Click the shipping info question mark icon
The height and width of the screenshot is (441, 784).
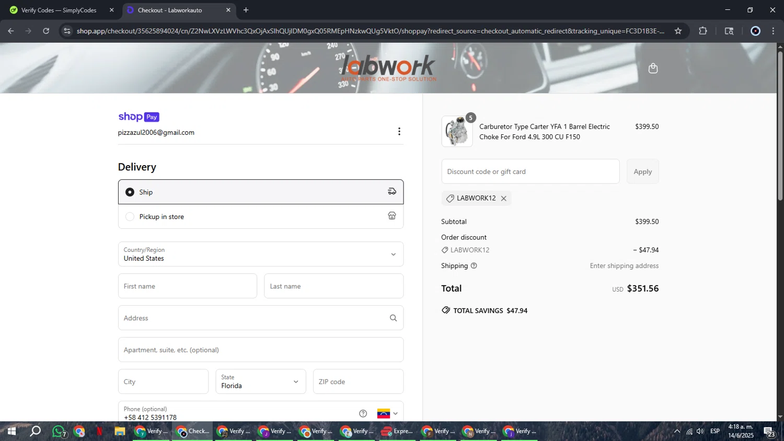[x=474, y=265]
